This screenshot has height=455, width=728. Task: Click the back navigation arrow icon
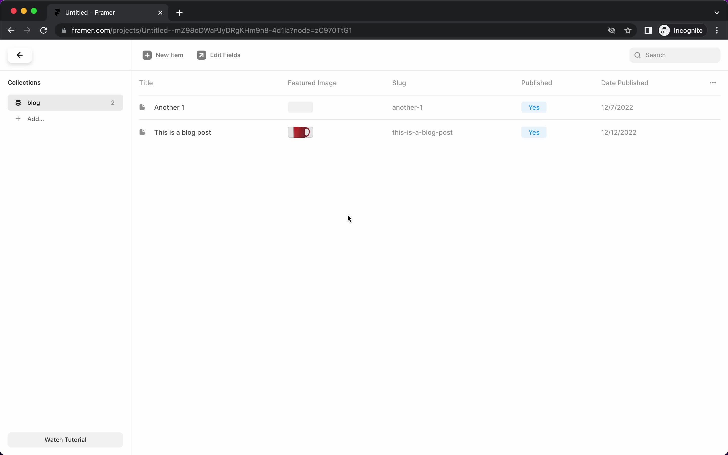tap(19, 55)
